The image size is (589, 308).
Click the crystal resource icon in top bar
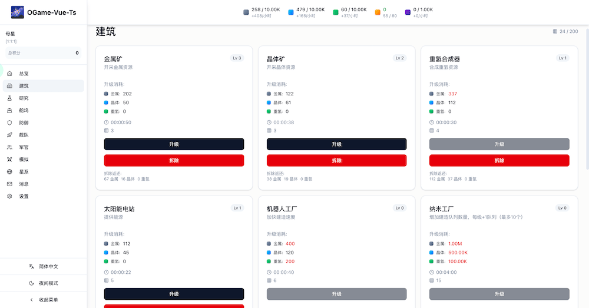[x=291, y=12]
